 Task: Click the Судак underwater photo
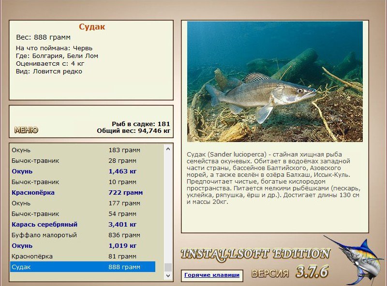[275, 82]
